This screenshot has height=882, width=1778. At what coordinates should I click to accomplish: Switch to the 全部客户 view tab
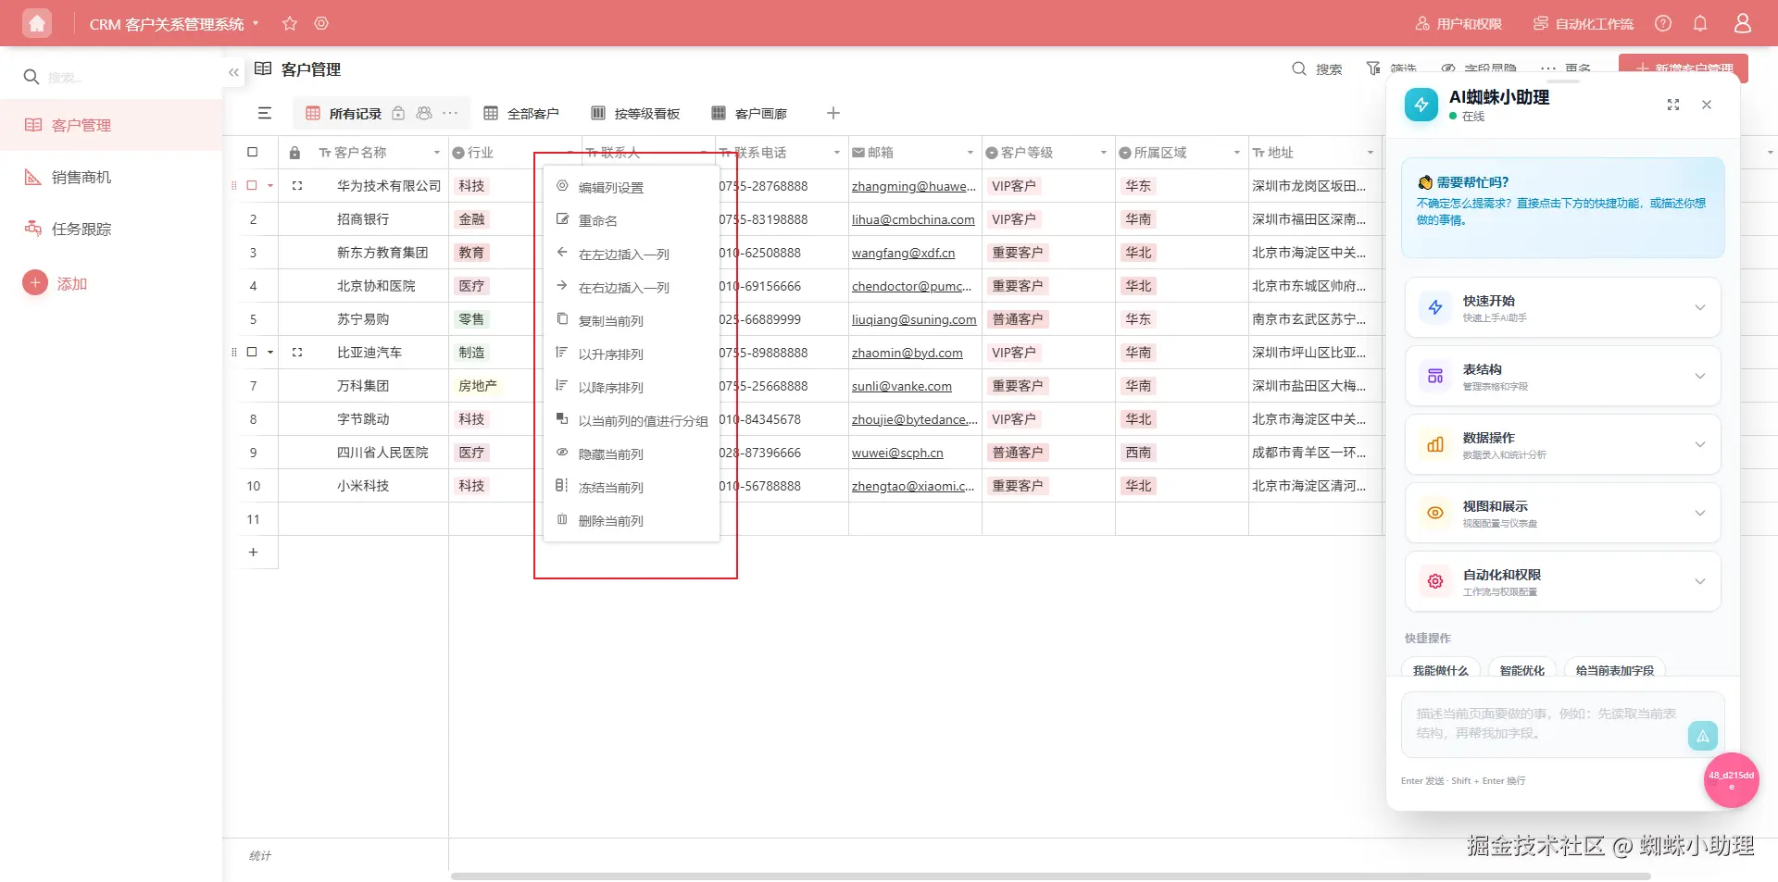[x=521, y=113]
